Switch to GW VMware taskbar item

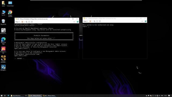(x=35, y=96)
